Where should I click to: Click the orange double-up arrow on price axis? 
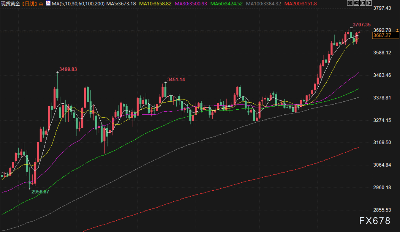397,30
